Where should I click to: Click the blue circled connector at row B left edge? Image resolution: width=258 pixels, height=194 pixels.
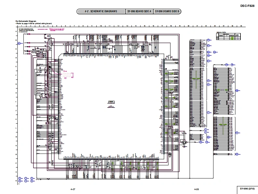(x=19, y=43)
